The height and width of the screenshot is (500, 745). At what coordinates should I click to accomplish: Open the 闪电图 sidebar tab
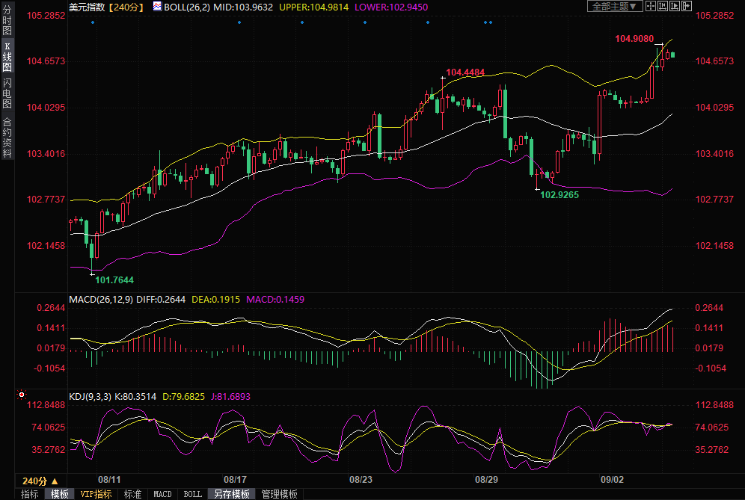[7, 93]
